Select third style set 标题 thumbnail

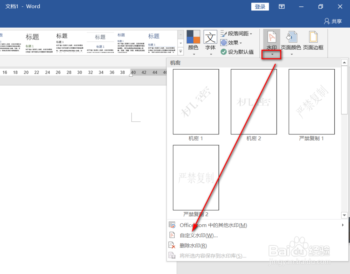point(70,43)
